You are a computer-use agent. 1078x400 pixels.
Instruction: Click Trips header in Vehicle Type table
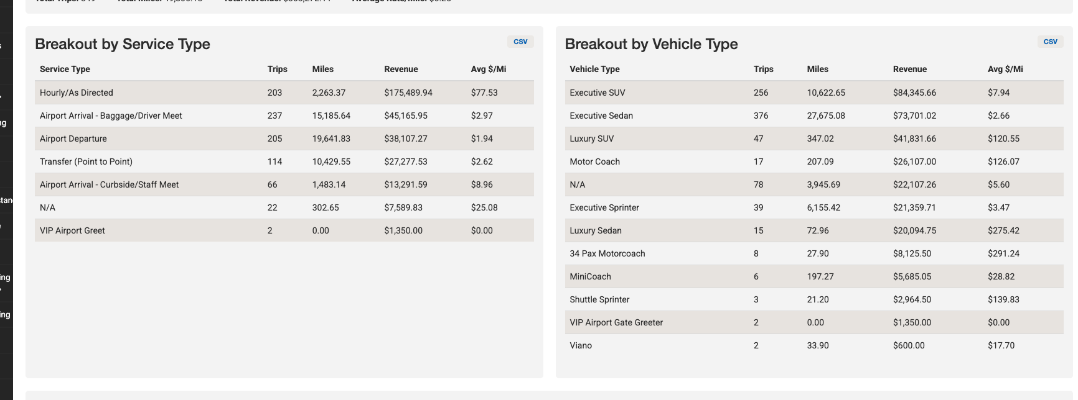(763, 69)
